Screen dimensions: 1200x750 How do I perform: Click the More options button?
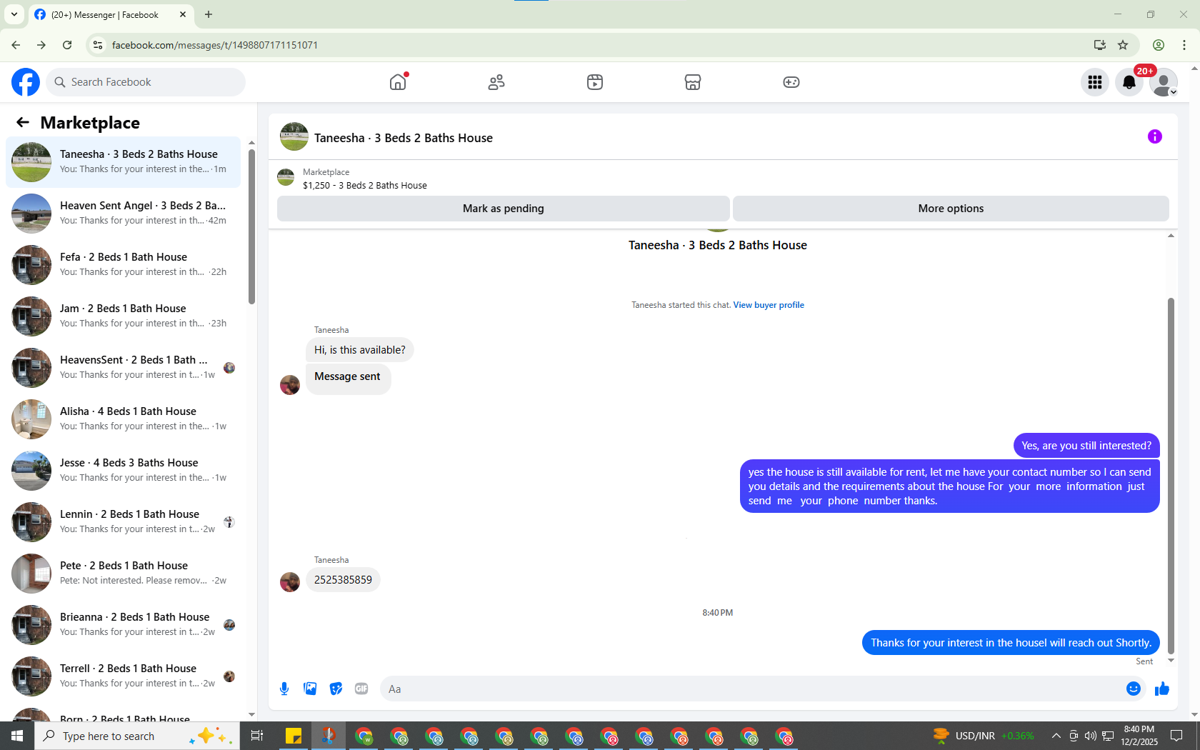(951, 209)
